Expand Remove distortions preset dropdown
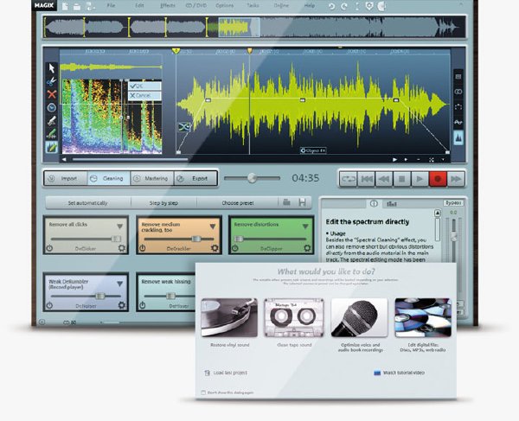The image size is (519, 421). coord(305,226)
